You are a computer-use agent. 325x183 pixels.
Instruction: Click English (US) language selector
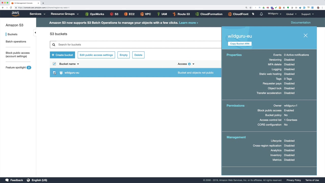click(x=39, y=180)
